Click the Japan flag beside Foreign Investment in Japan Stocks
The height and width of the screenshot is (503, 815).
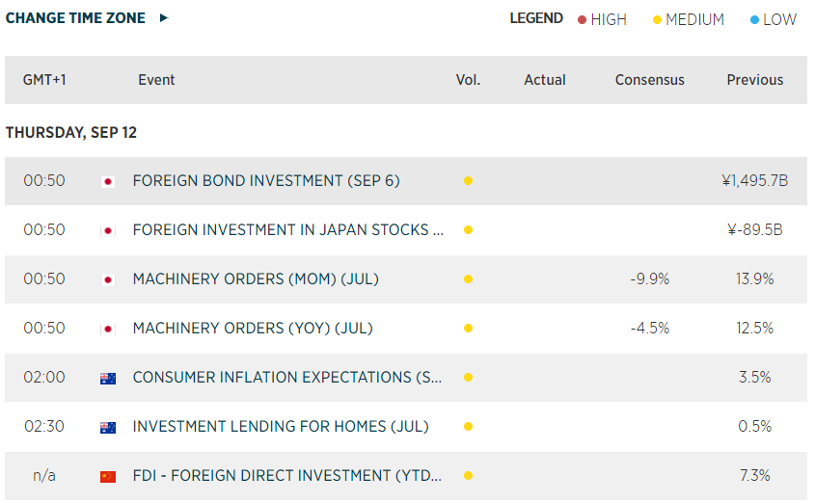(x=108, y=230)
